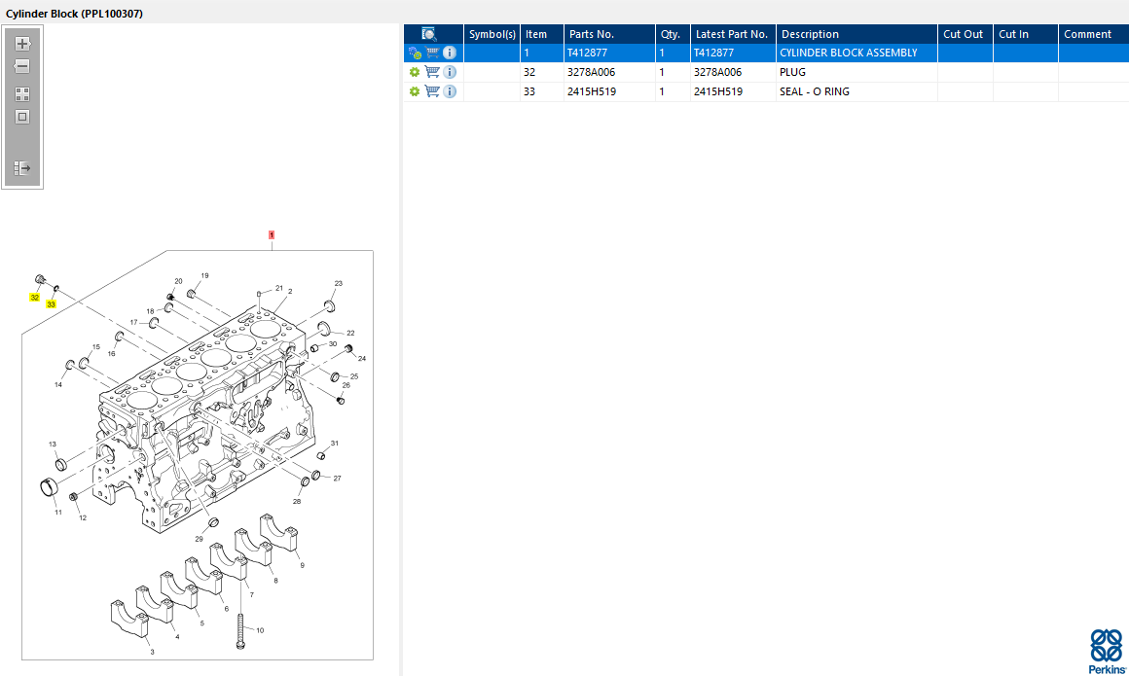Click callout 29 label in the diagram
Image resolution: width=1129 pixels, height=676 pixels.
(x=199, y=539)
